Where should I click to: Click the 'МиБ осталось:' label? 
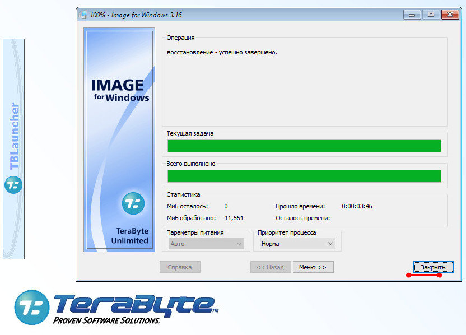coord(187,206)
